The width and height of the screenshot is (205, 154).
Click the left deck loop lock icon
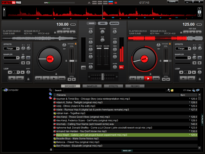(28, 79)
